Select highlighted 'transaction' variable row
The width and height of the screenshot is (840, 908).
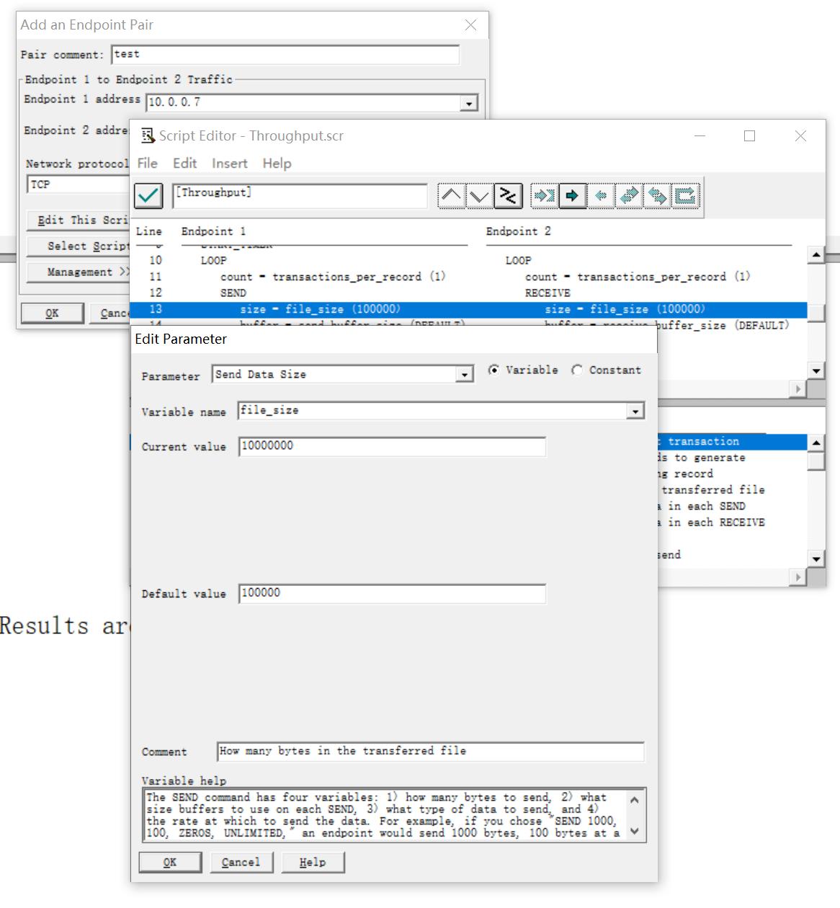pos(732,441)
